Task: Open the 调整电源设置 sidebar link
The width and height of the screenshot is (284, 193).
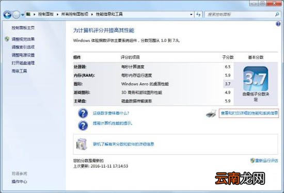Action: click(23, 55)
